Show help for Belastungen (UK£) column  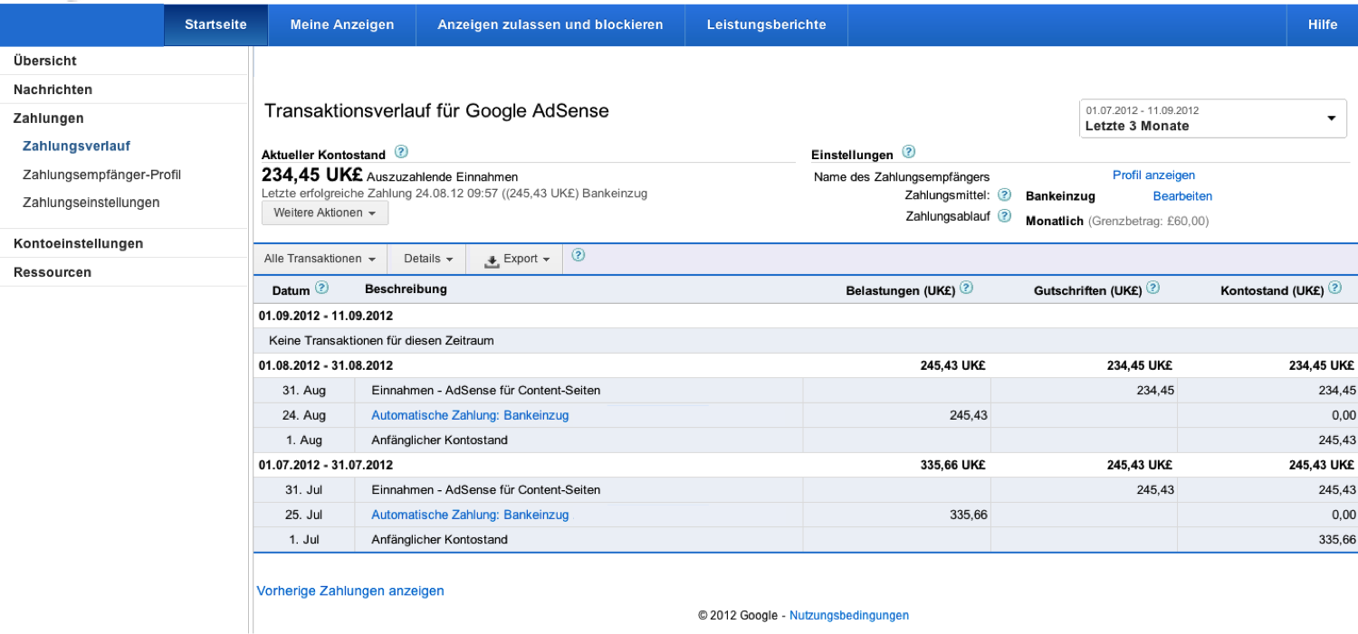point(966,289)
